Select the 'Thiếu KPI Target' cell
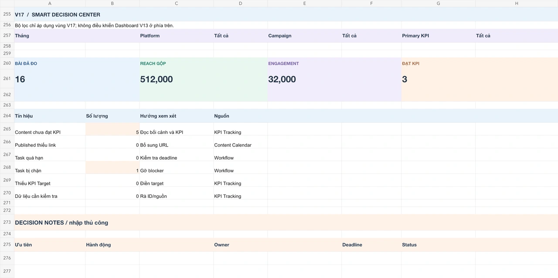The width and height of the screenshot is (558, 278). point(50,181)
